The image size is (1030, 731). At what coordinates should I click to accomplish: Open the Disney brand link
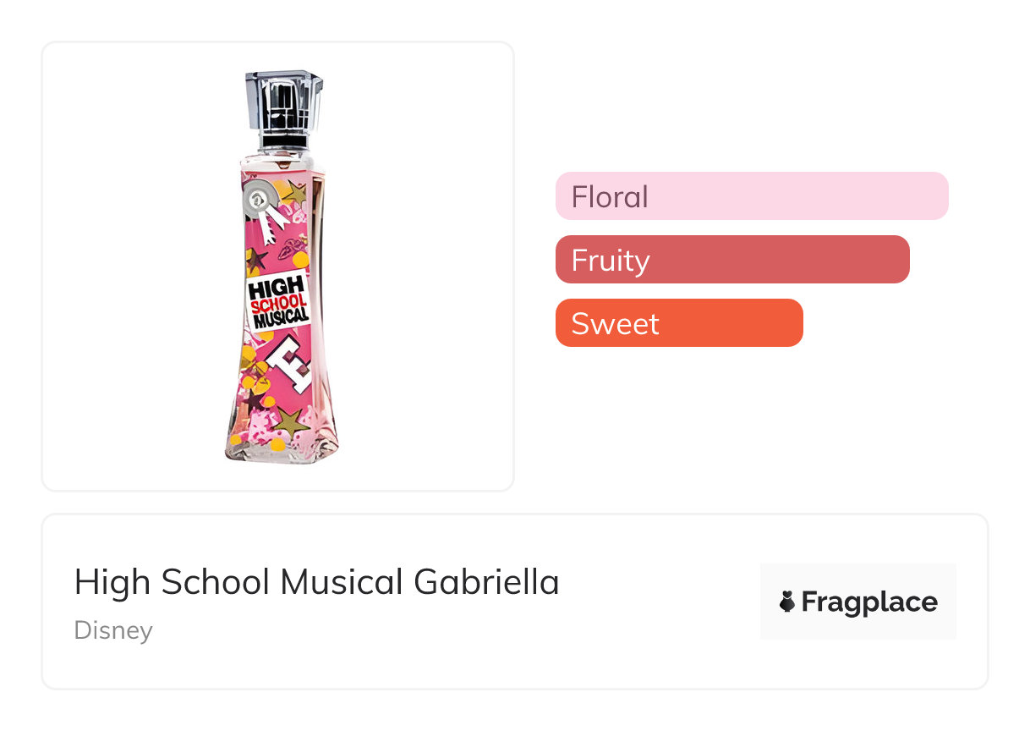point(113,630)
